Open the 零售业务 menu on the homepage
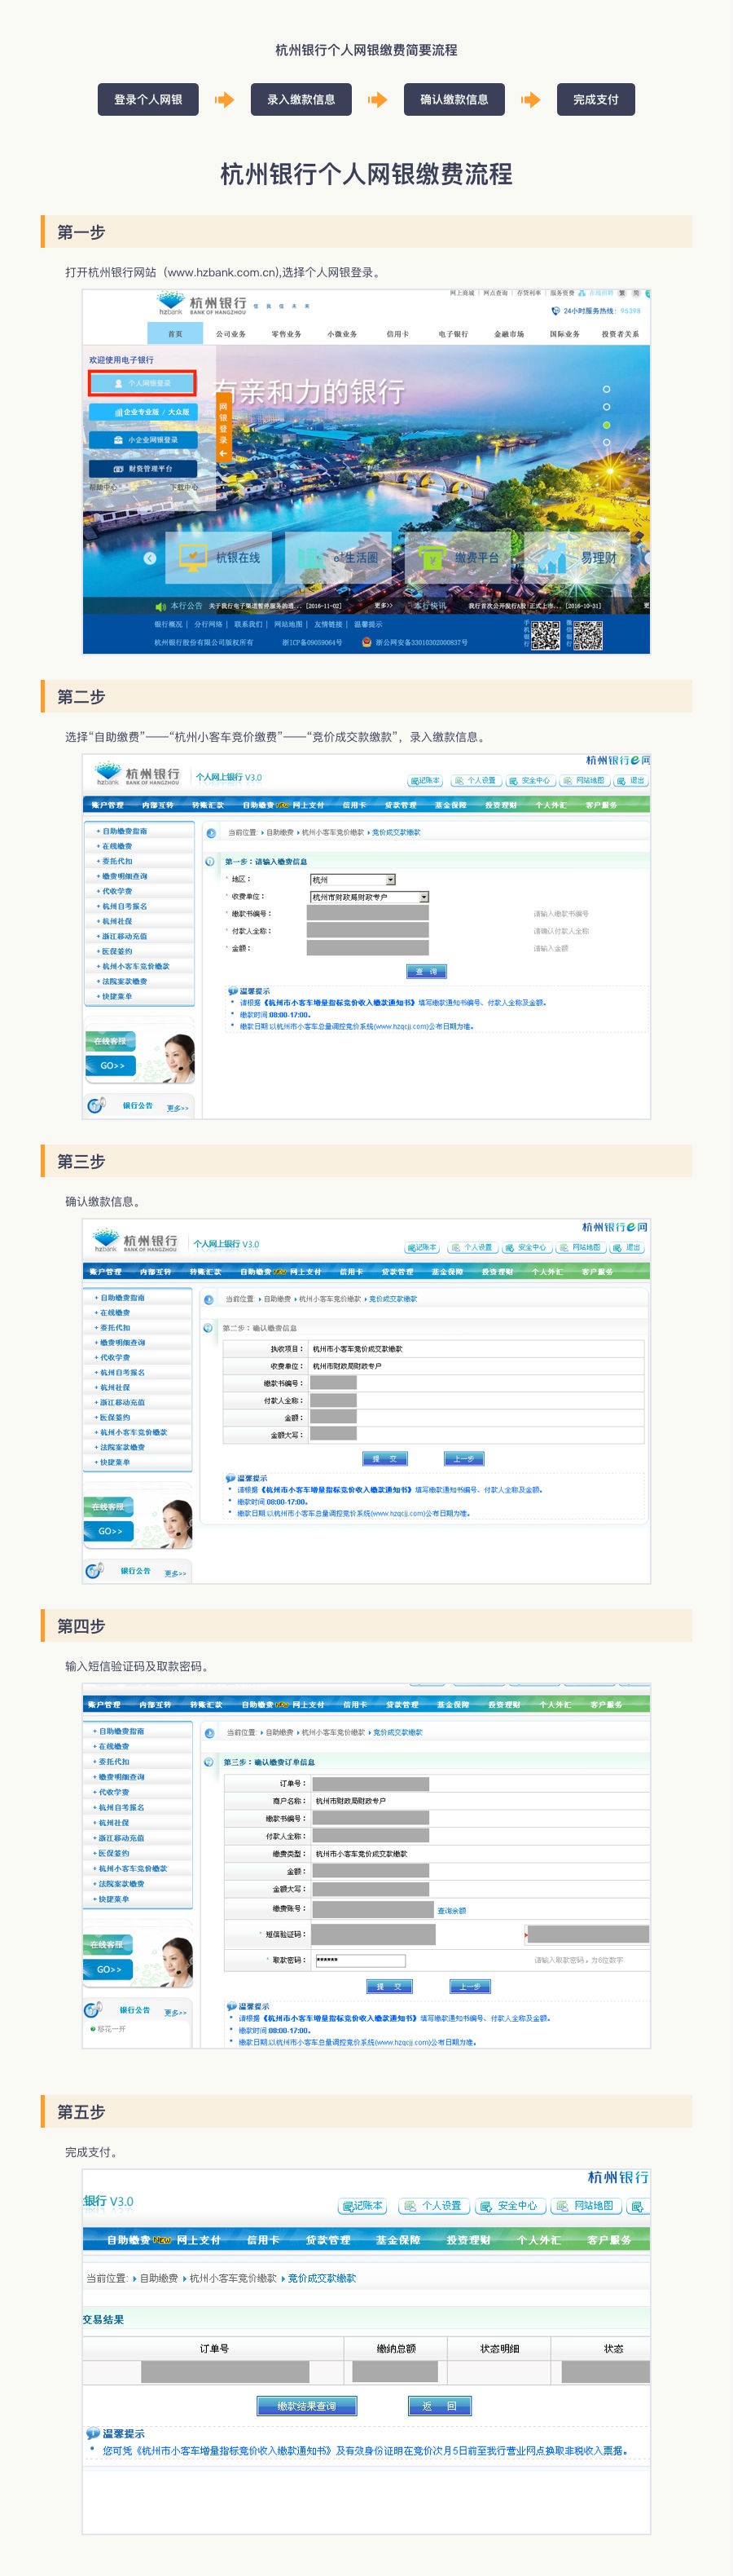733x2576 pixels. [x=287, y=334]
